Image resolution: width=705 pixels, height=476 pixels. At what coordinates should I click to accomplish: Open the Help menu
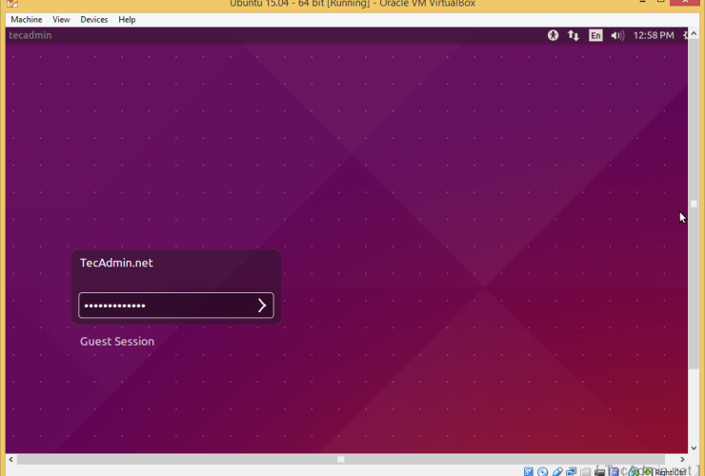tap(127, 19)
